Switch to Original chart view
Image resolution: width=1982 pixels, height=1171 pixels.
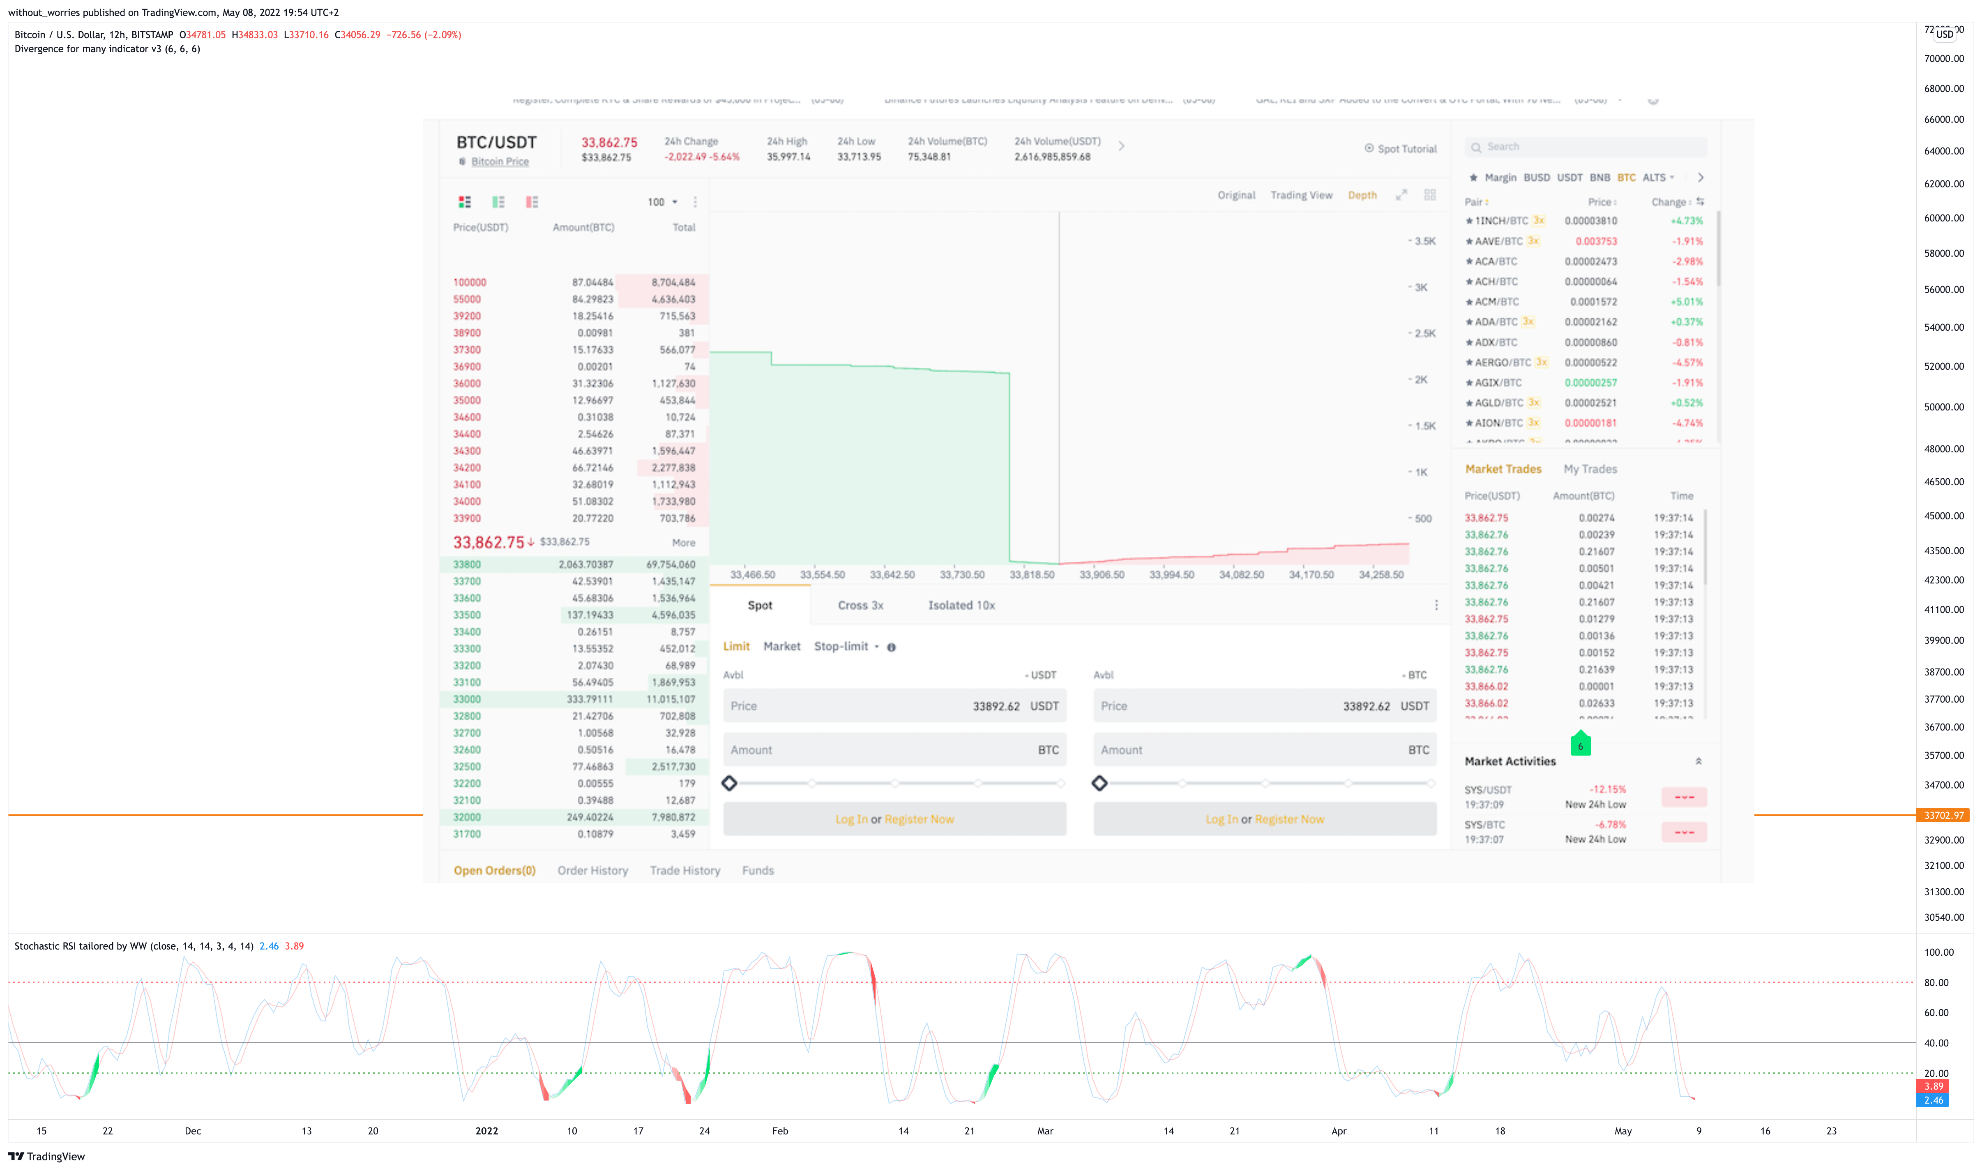click(x=1236, y=195)
